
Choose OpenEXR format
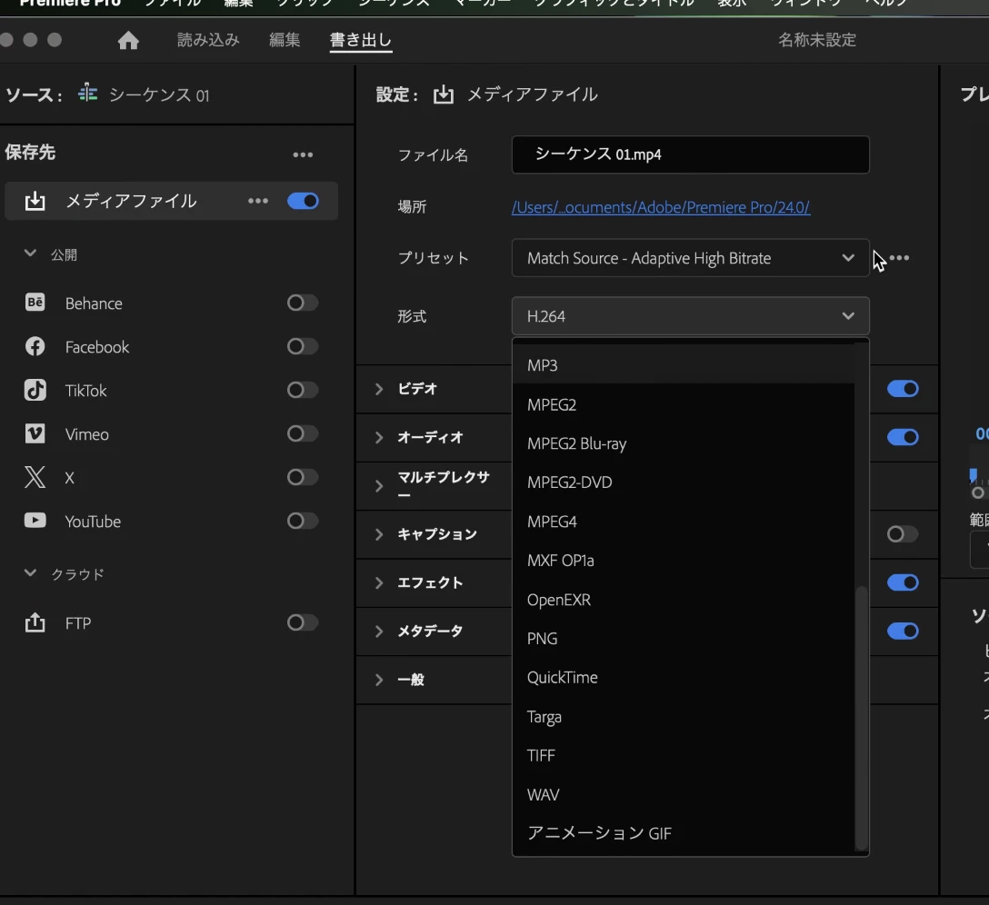point(683,600)
